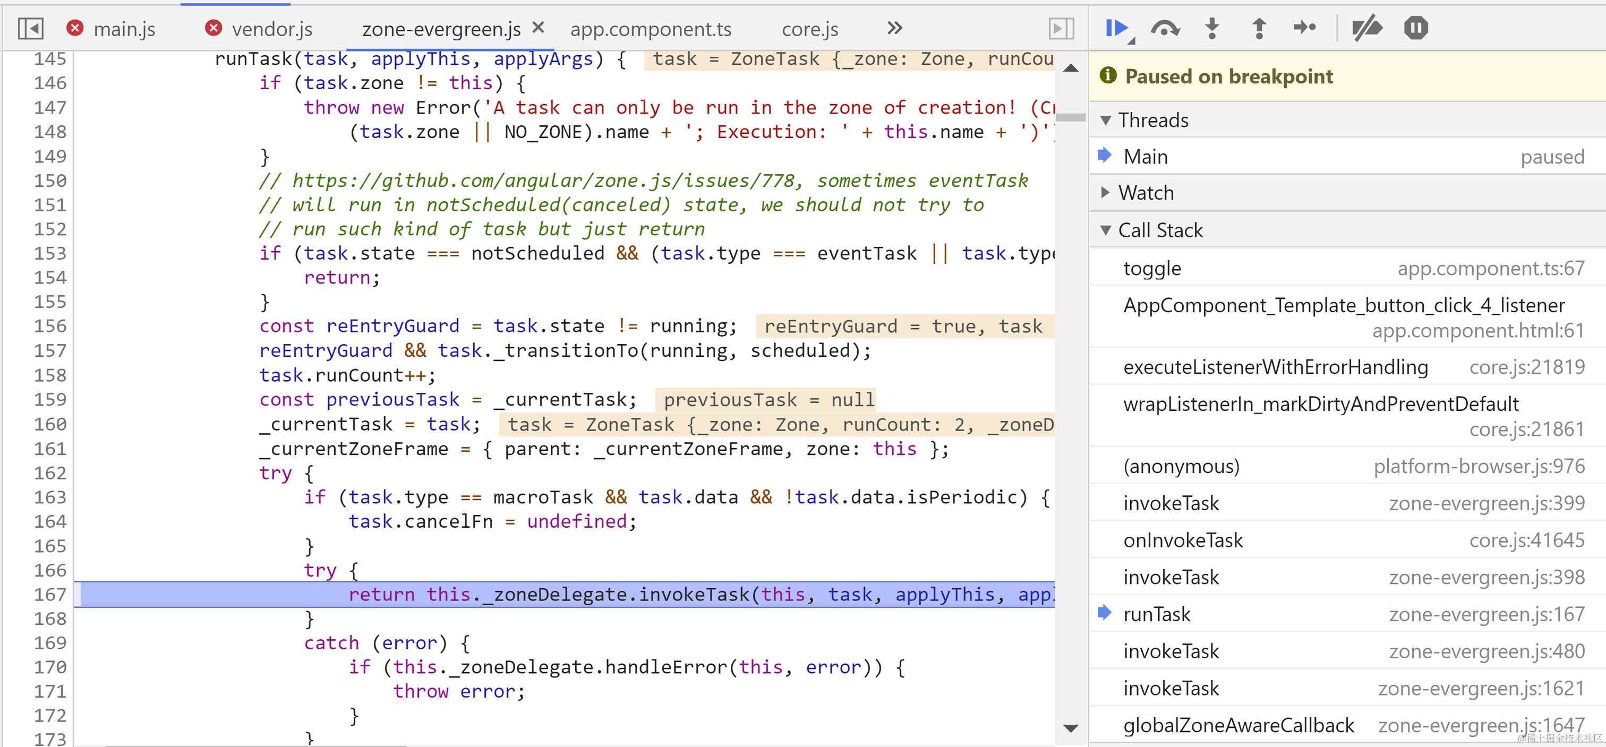Show more tabs overflow chevron
This screenshot has height=747, width=1606.
pyautogui.click(x=895, y=28)
